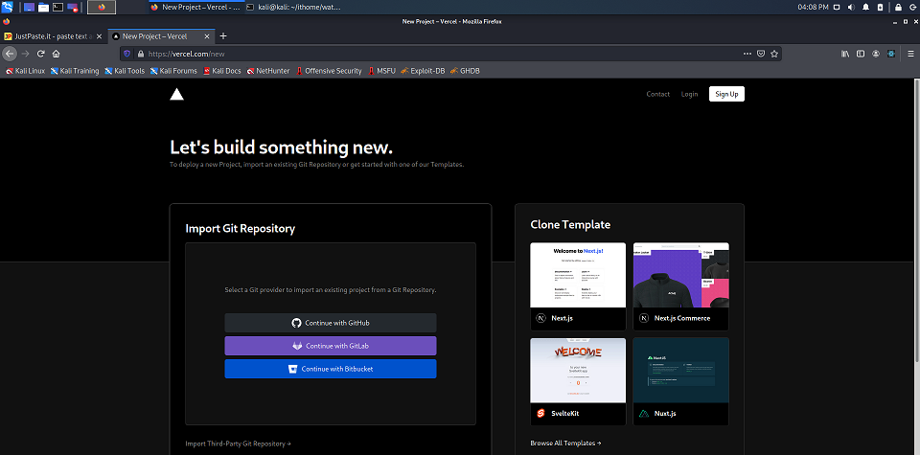Screen dimensions: 920x455
Task: Open the Firefox account icon
Action: (x=876, y=54)
